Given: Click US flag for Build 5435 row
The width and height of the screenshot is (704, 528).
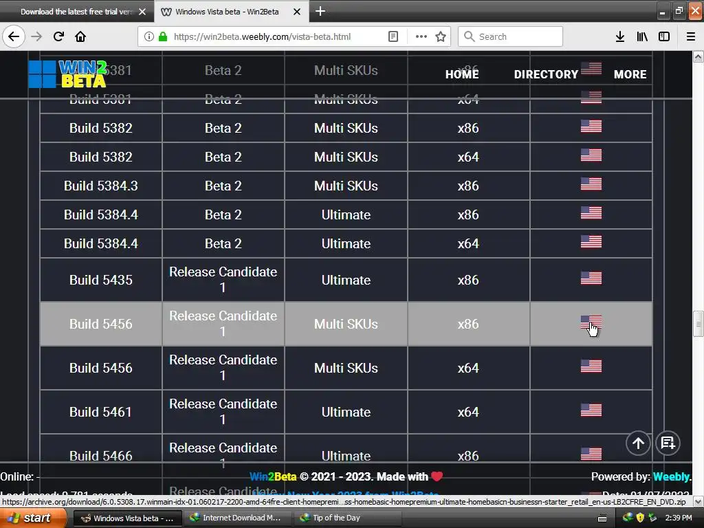Looking at the screenshot, I should 591,278.
